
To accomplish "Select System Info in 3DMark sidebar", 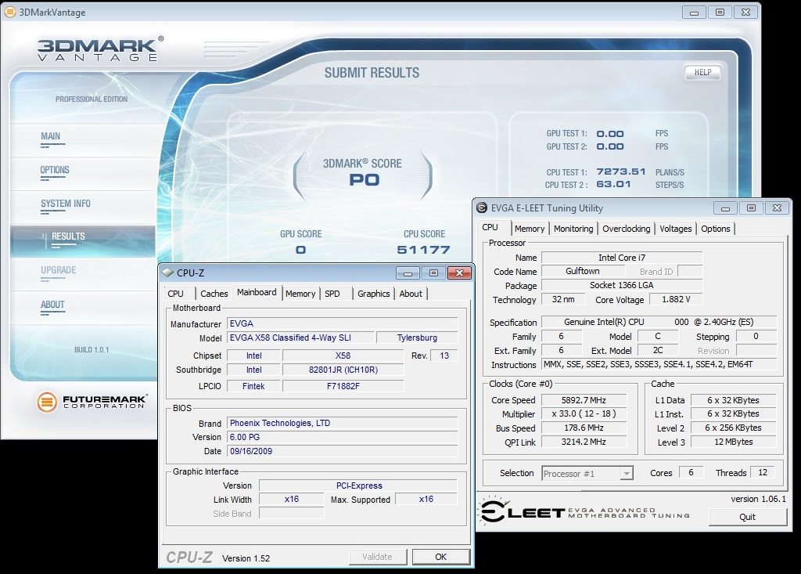I will [x=66, y=204].
